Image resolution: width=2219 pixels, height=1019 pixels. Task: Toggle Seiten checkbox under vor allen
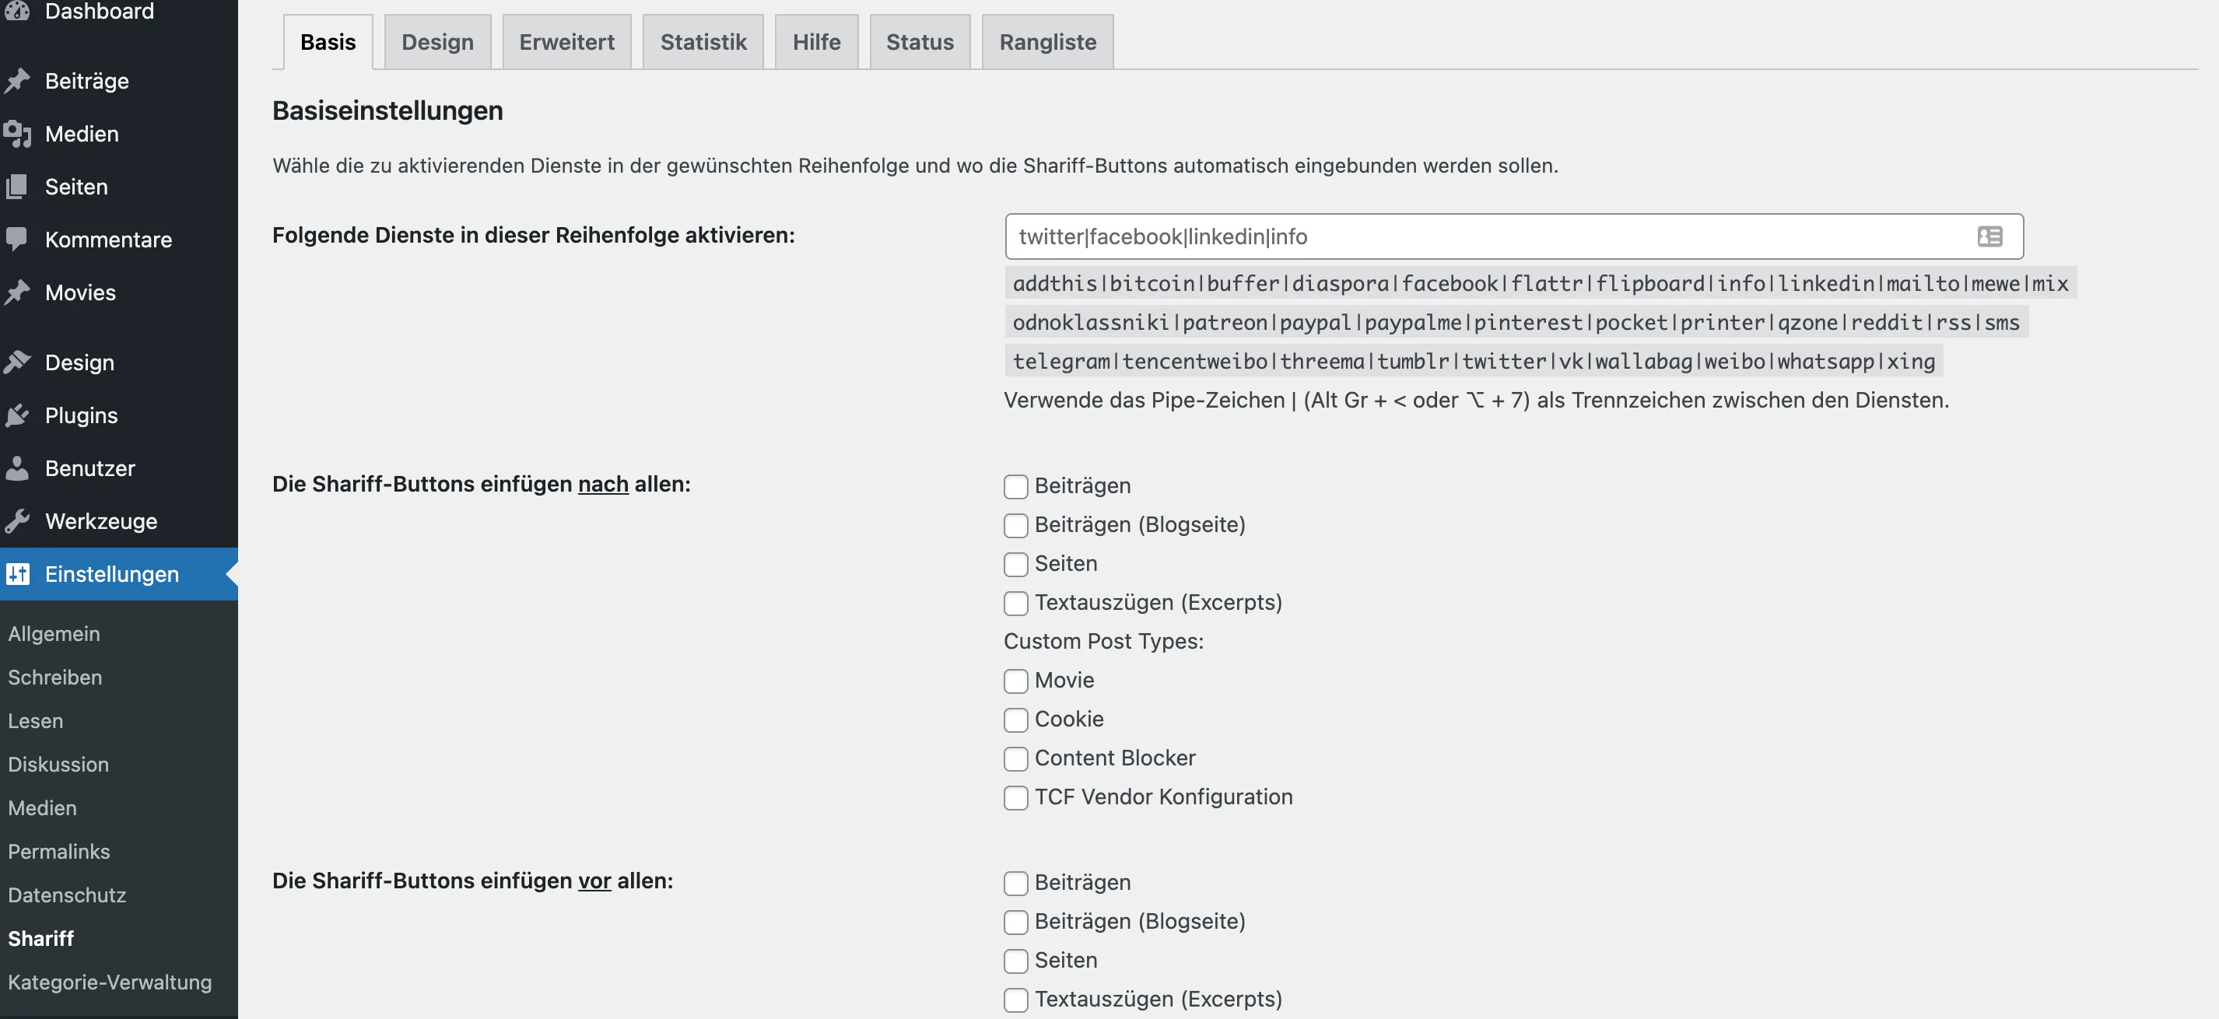click(1015, 961)
